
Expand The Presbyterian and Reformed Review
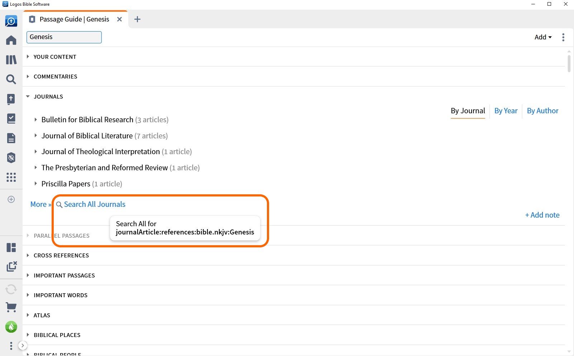coord(35,167)
